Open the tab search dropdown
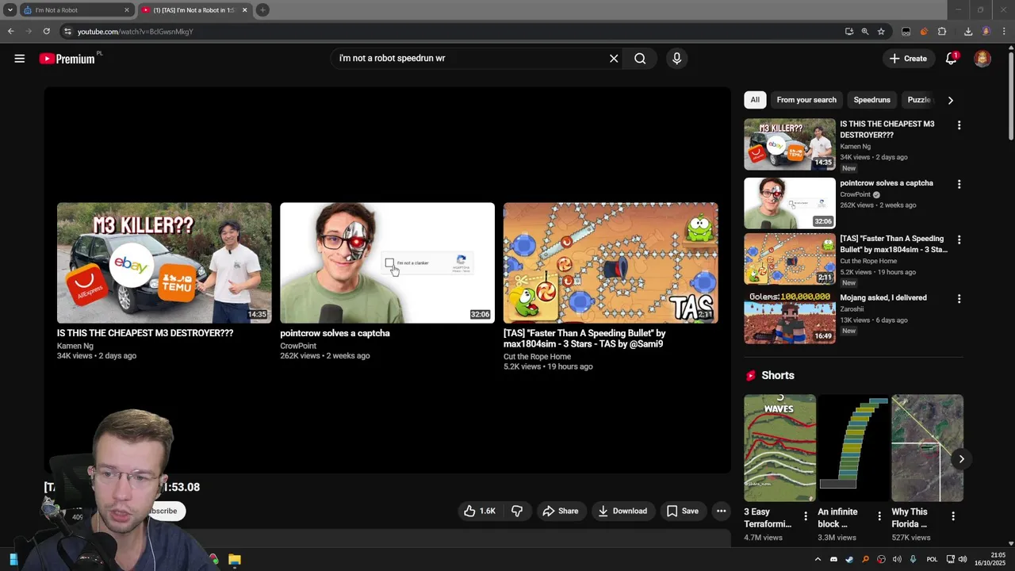The width and height of the screenshot is (1015, 571). (x=10, y=10)
